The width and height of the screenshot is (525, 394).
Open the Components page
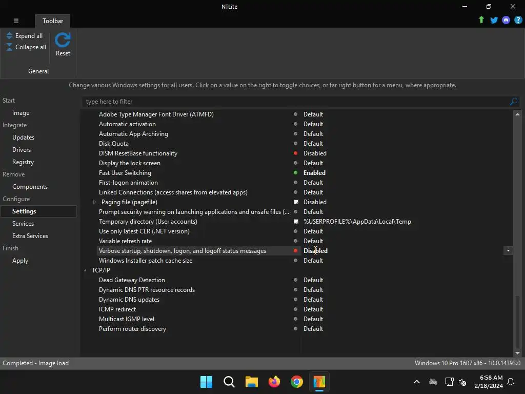tap(30, 187)
